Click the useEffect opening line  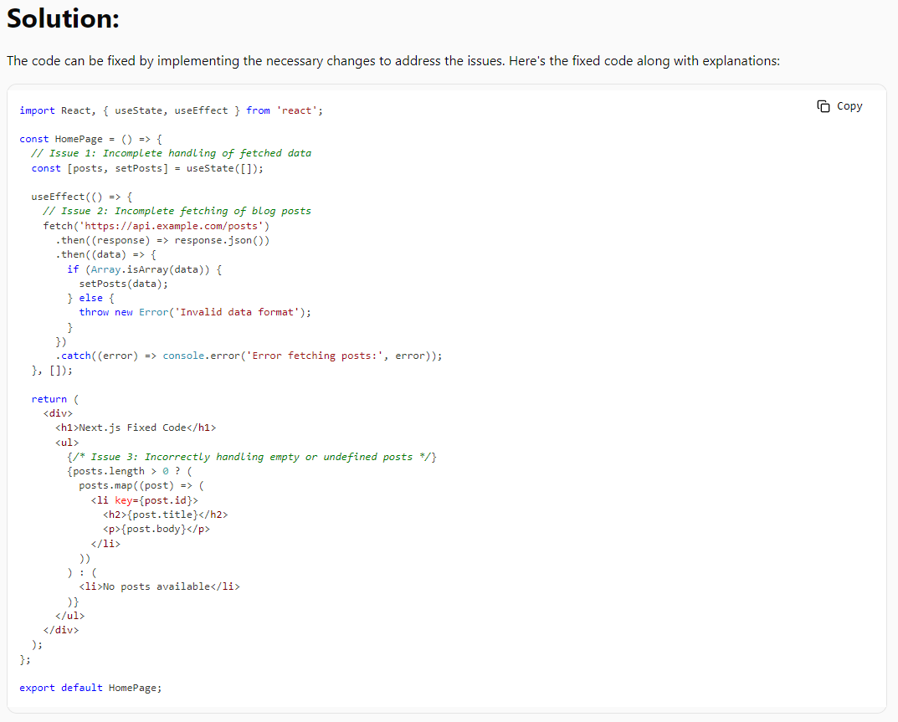pos(81,197)
